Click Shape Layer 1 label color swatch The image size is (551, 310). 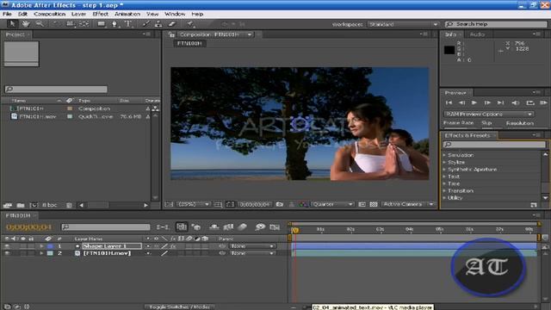point(50,246)
